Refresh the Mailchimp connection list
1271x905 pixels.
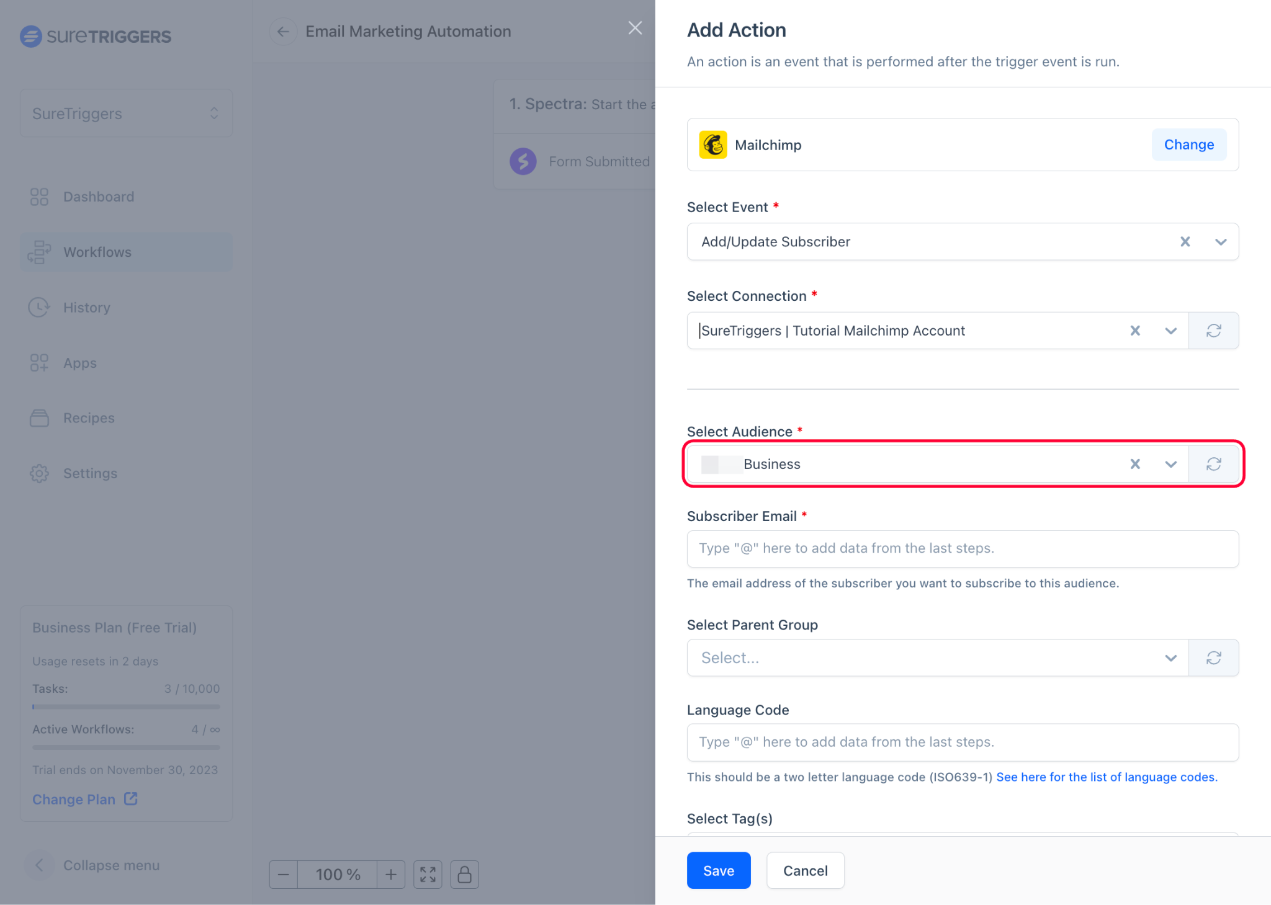(x=1214, y=330)
